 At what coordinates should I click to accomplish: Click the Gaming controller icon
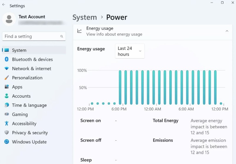6,114
